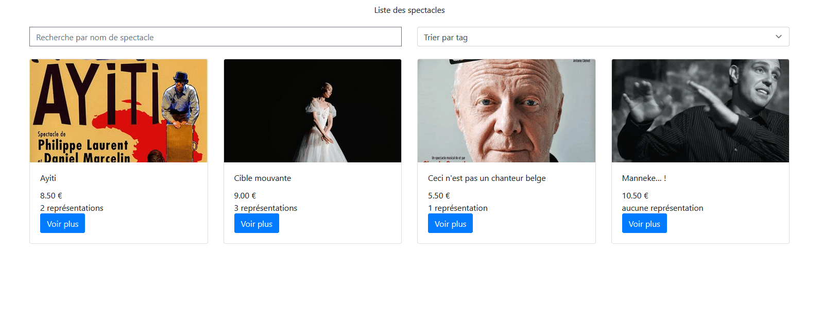Click the 8.50 € price
The height and width of the screenshot is (334, 822).
[51, 196]
